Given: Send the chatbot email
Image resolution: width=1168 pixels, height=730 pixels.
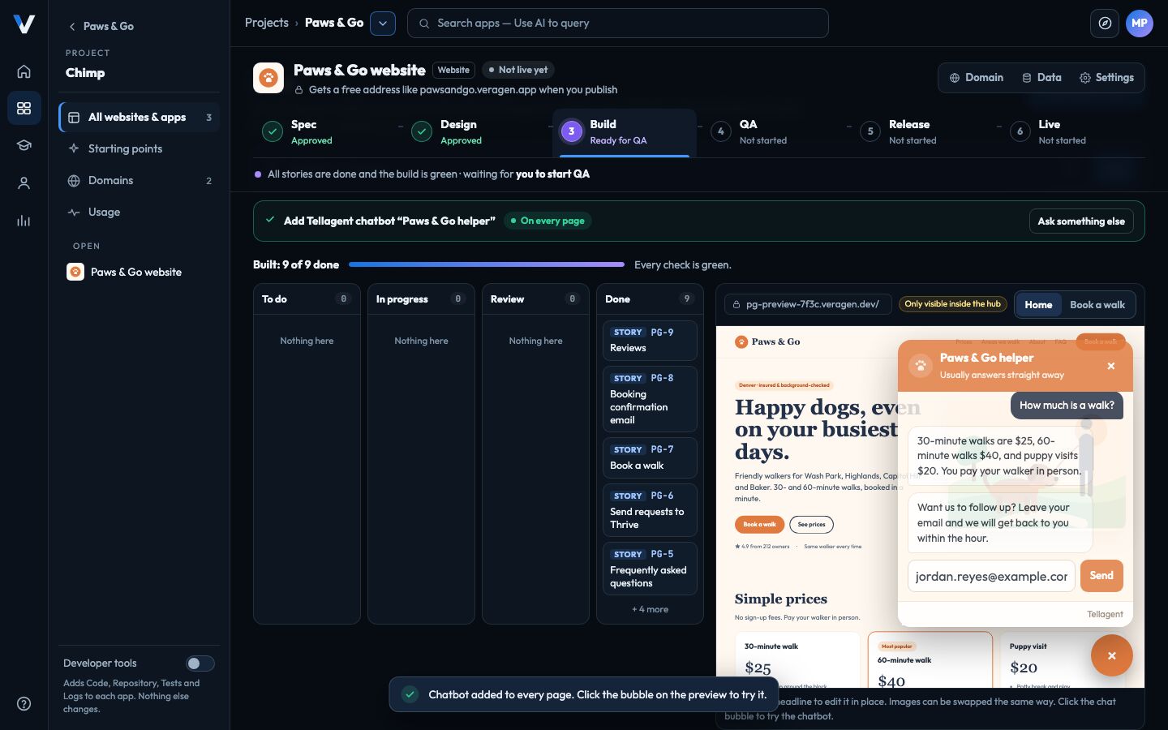Looking at the screenshot, I should (x=1101, y=576).
